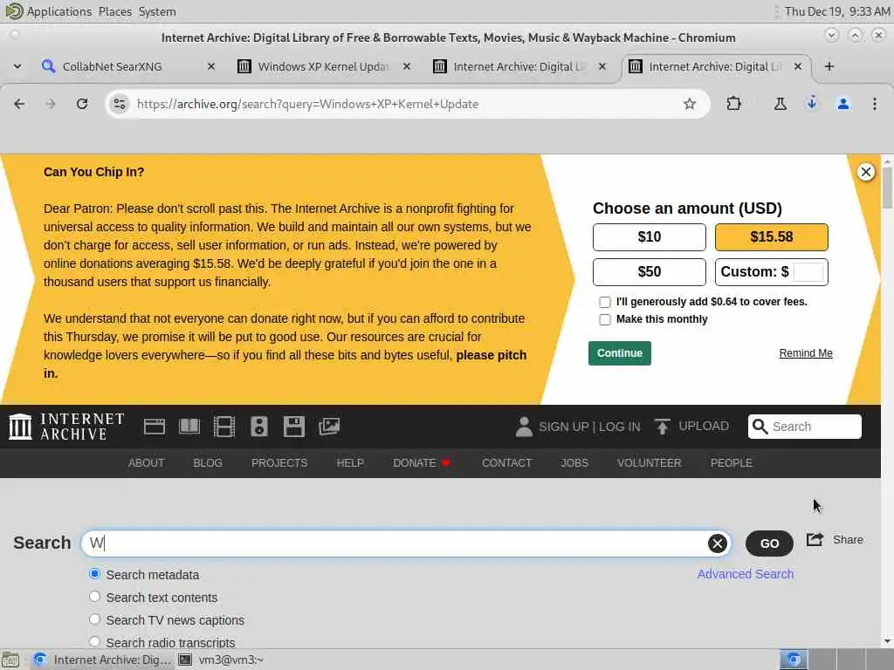Click the Custom amount input box
The height and width of the screenshot is (670, 894).
[x=808, y=272]
